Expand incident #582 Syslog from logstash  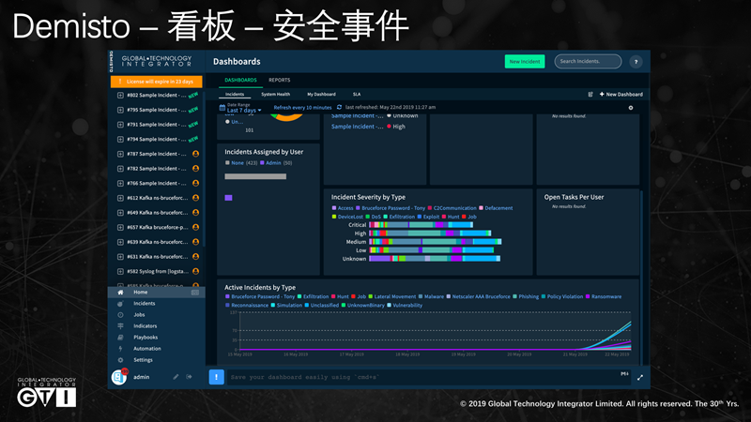120,271
